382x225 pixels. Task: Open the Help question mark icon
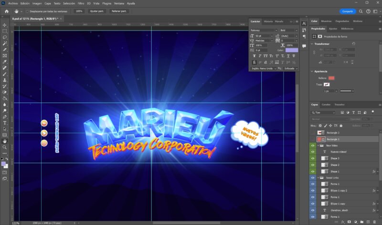(x=368, y=11)
